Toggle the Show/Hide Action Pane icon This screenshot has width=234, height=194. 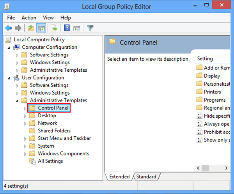click(x=77, y=28)
